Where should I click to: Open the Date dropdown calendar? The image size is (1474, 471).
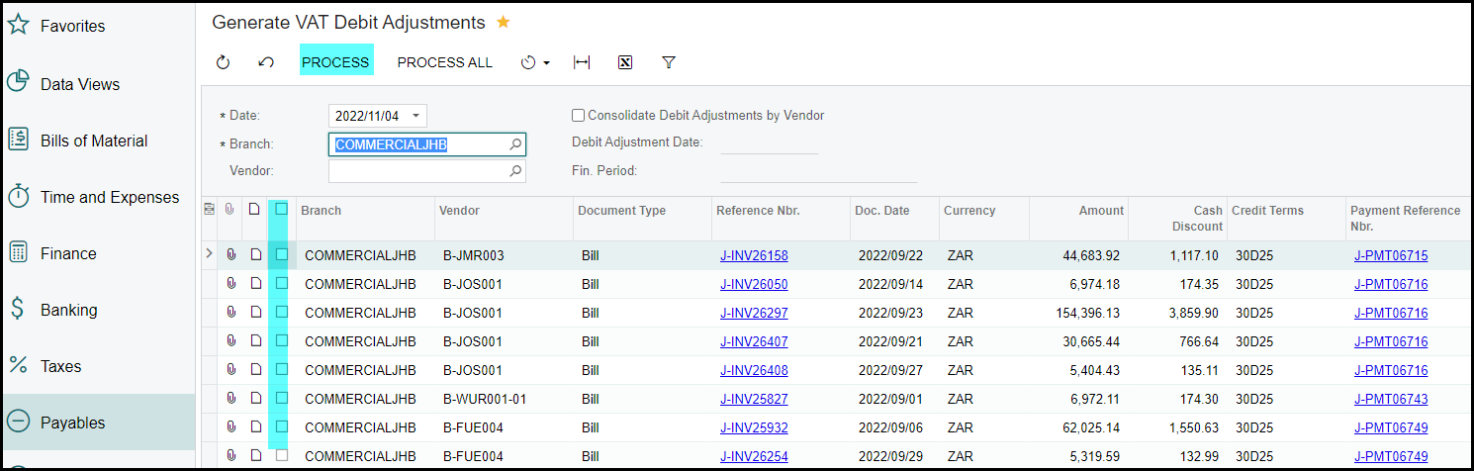click(x=415, y=116)
